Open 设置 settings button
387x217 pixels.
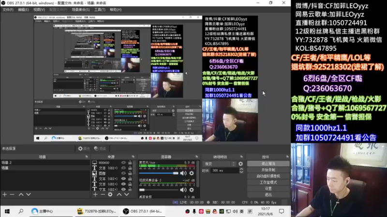(x=268, y=189)
